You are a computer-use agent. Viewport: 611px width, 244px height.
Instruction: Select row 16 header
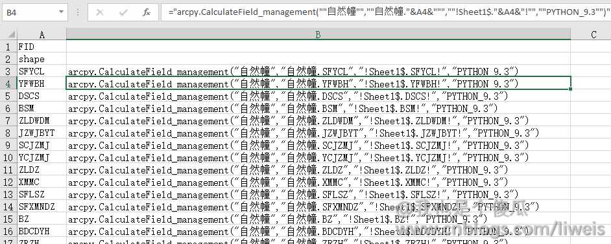point(8,231)
